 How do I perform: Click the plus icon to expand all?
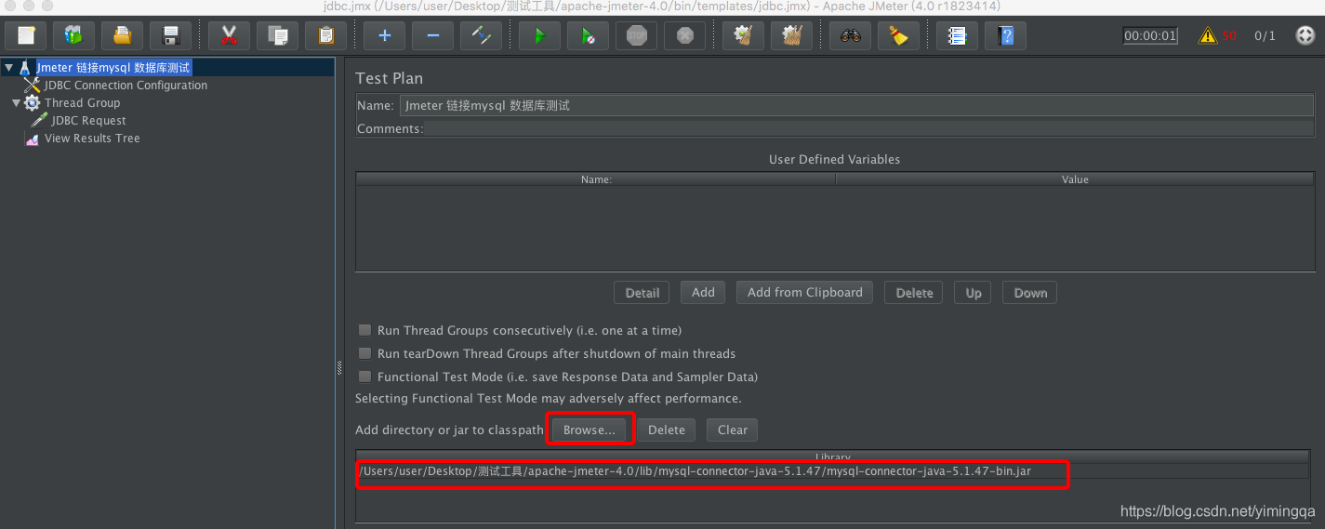pyautogui.click(x=384, y=36)
